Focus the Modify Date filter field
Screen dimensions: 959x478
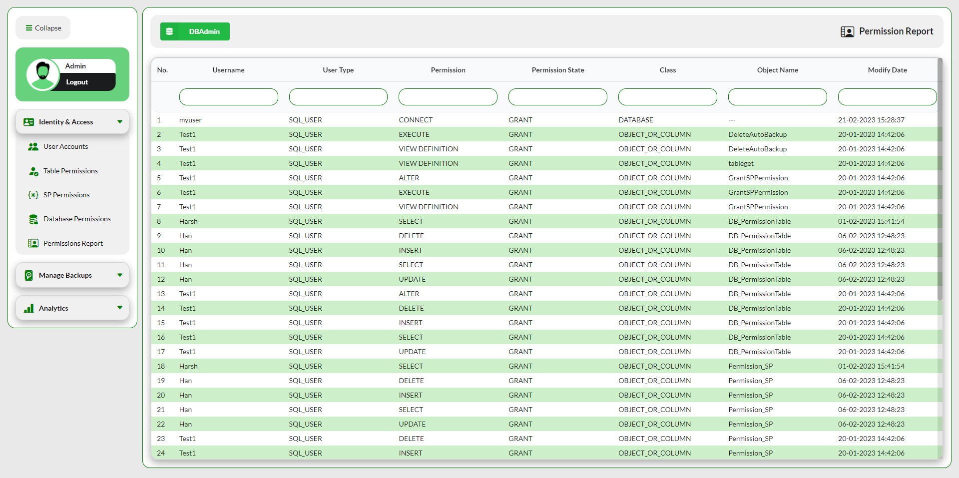point(887,97)
